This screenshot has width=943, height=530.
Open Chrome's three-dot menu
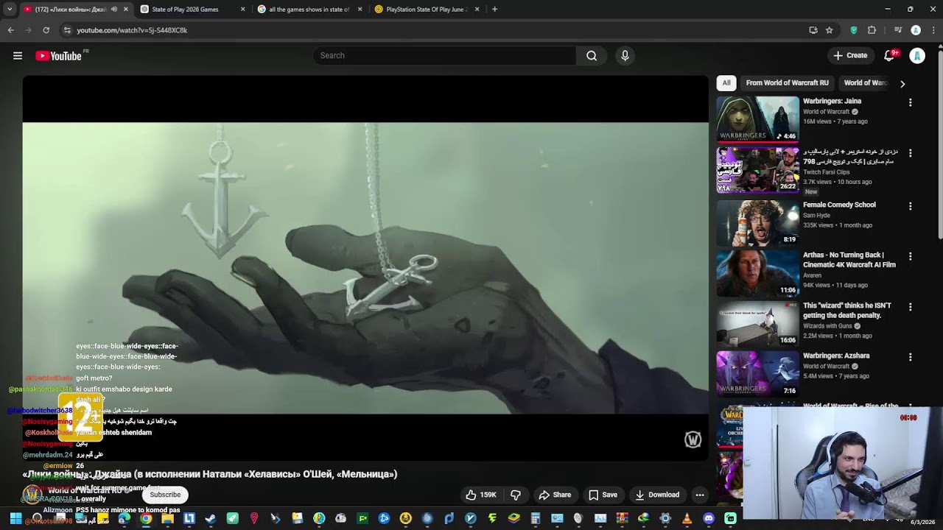tap(933, 30)
